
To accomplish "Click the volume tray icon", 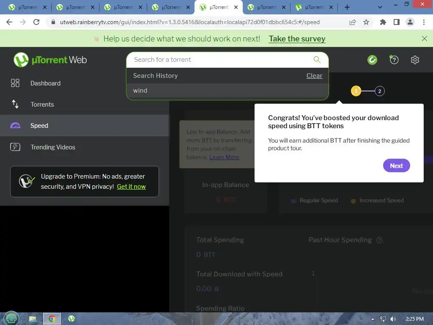I will (x=393, y=319).
